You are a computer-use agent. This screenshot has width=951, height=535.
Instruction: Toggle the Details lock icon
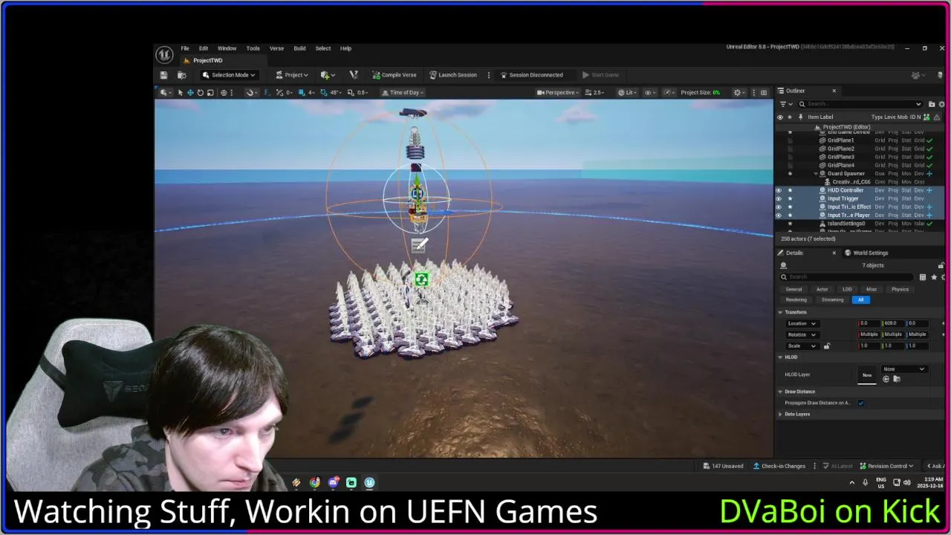point(941,265)
